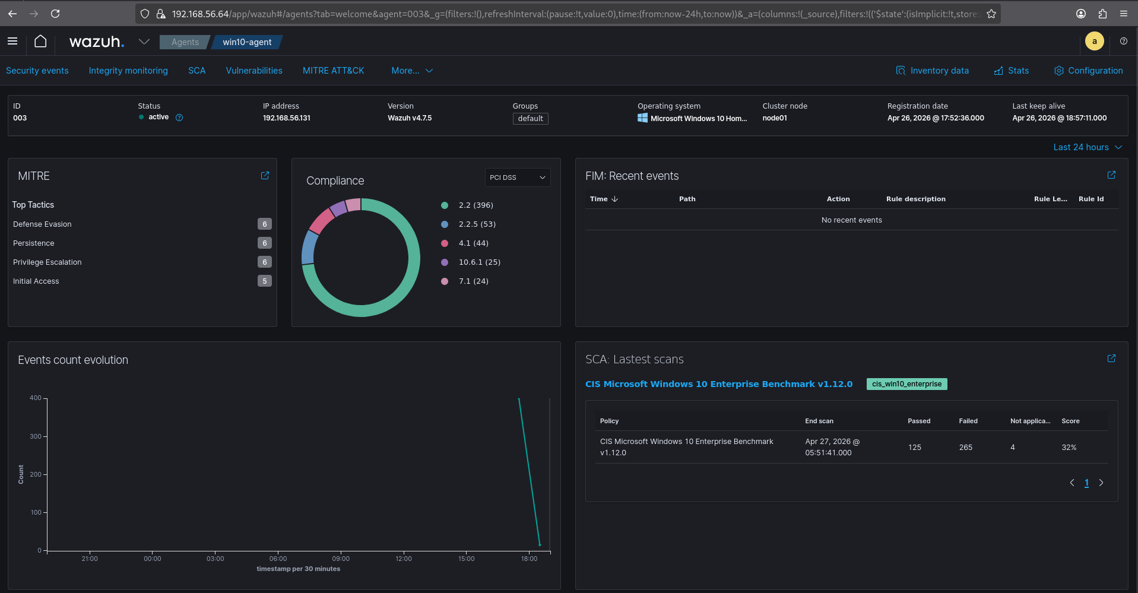Open FIM Recent events external link icon
The image size is (1138, 593).
coord(1111,175)
